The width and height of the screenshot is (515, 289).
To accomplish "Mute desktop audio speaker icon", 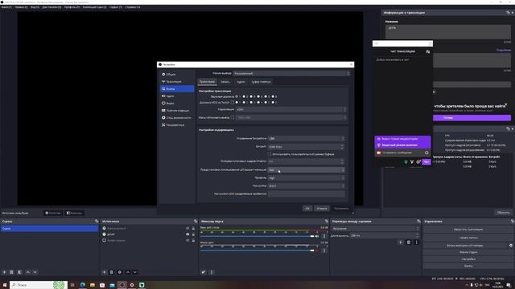I will [x=317, y=236].
